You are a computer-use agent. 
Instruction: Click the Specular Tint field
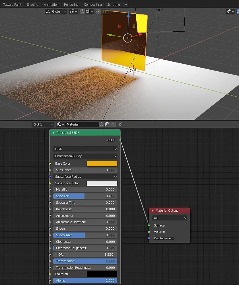coord(85,203)
